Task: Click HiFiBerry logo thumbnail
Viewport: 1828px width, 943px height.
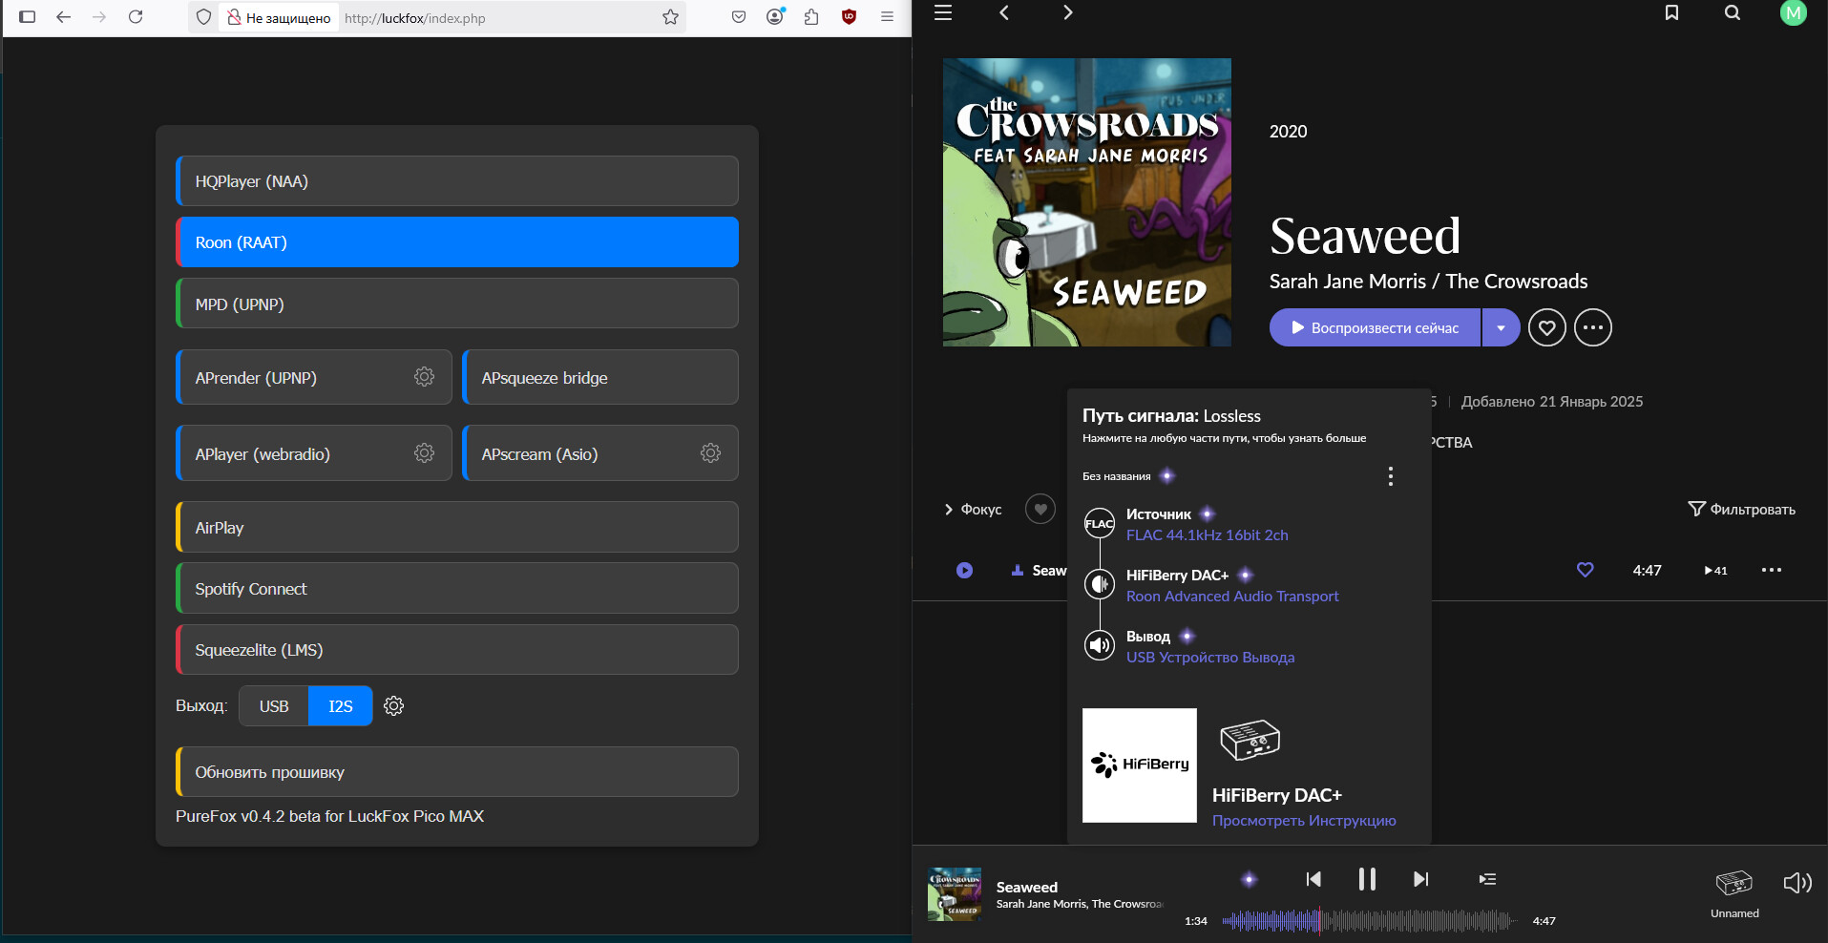Action: tap(1140, 765)
